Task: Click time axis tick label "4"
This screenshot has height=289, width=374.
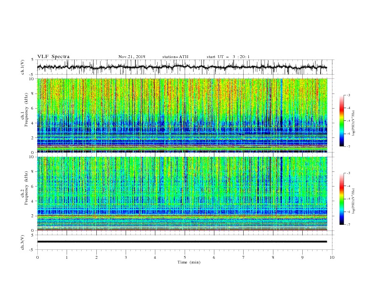Action: (x=155, y=257)
